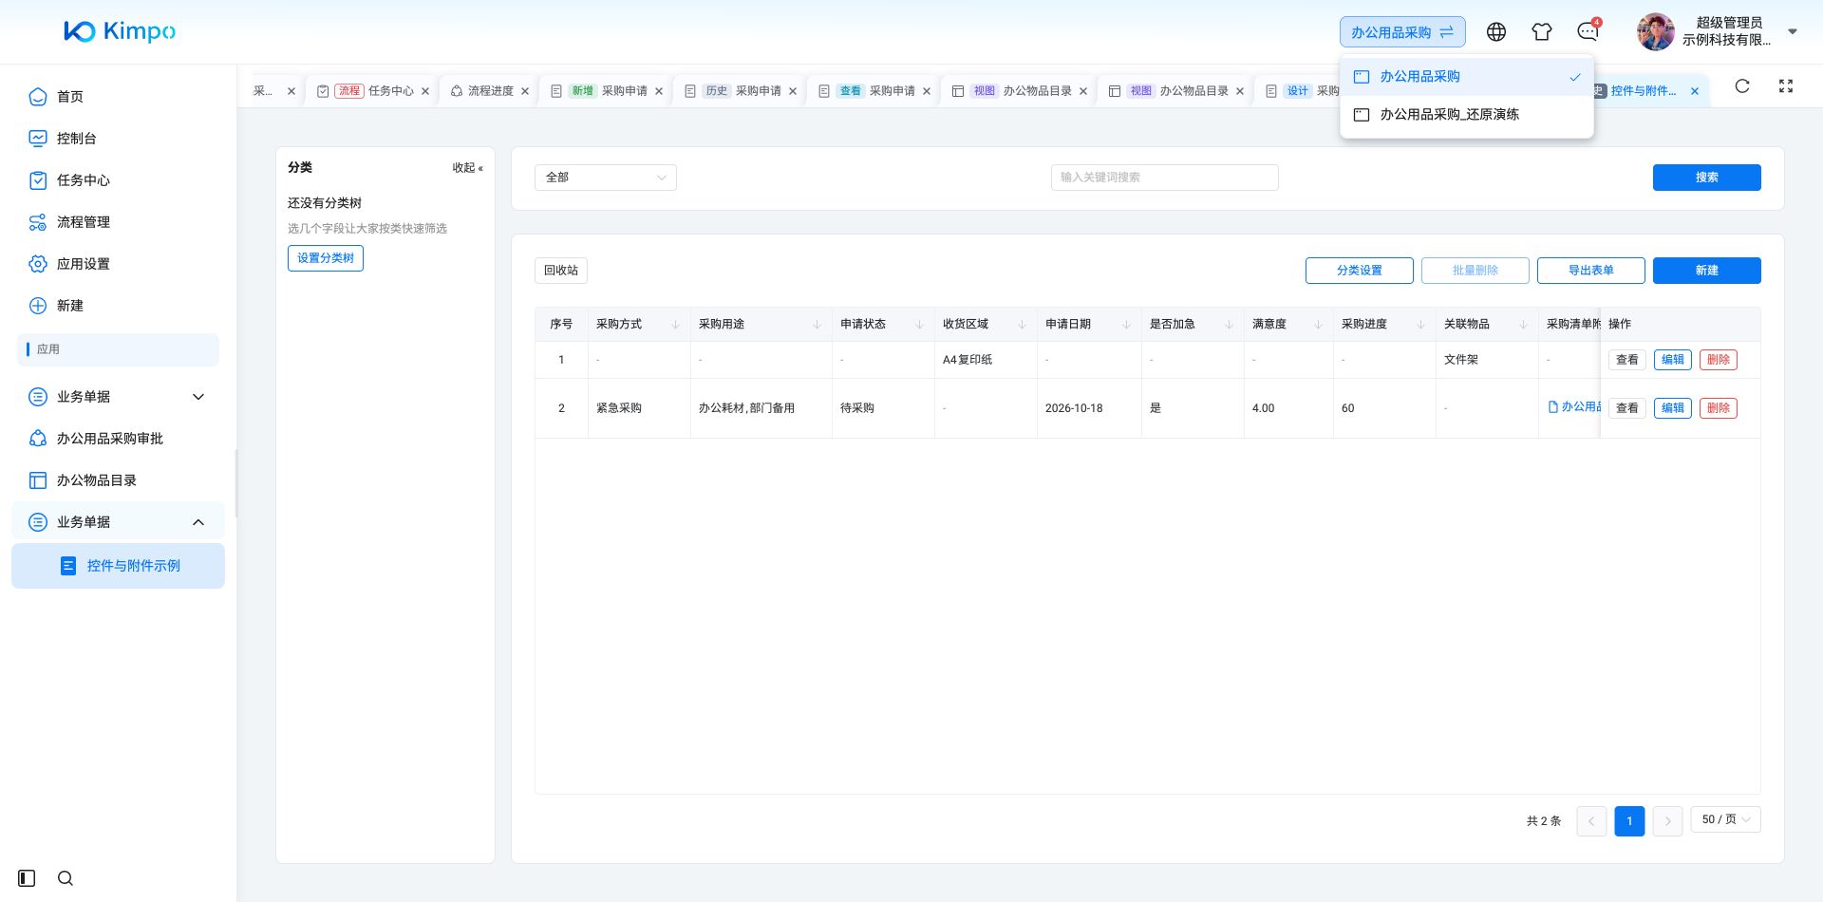This screenshot has height=902, width=1823.
Task: Sort by 采购方式 column arrow
Action: click(x=675, y=325)
